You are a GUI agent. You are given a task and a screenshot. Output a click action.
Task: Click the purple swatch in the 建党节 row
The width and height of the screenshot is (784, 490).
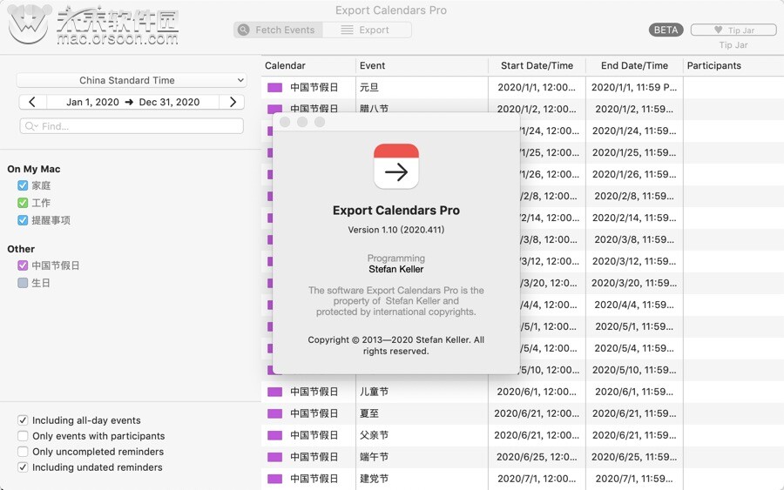275,479
